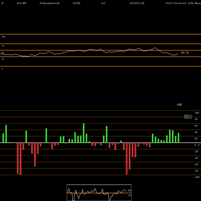Click the '10' label in the mini chart

(129, 195)
